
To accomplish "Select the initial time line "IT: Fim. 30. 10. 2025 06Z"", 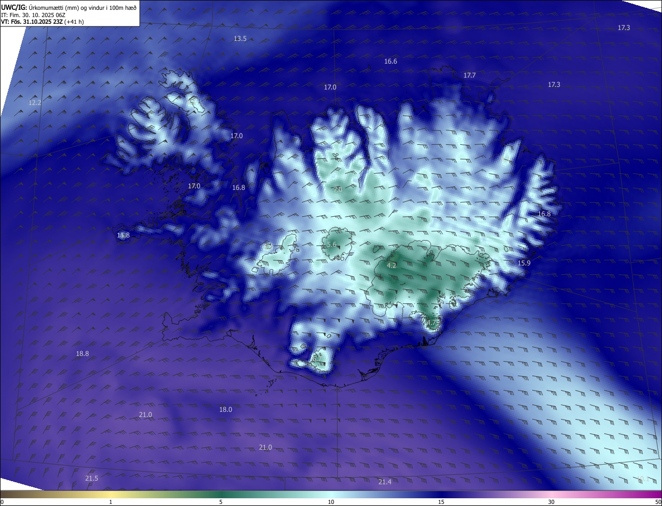I will pos(33,15).
